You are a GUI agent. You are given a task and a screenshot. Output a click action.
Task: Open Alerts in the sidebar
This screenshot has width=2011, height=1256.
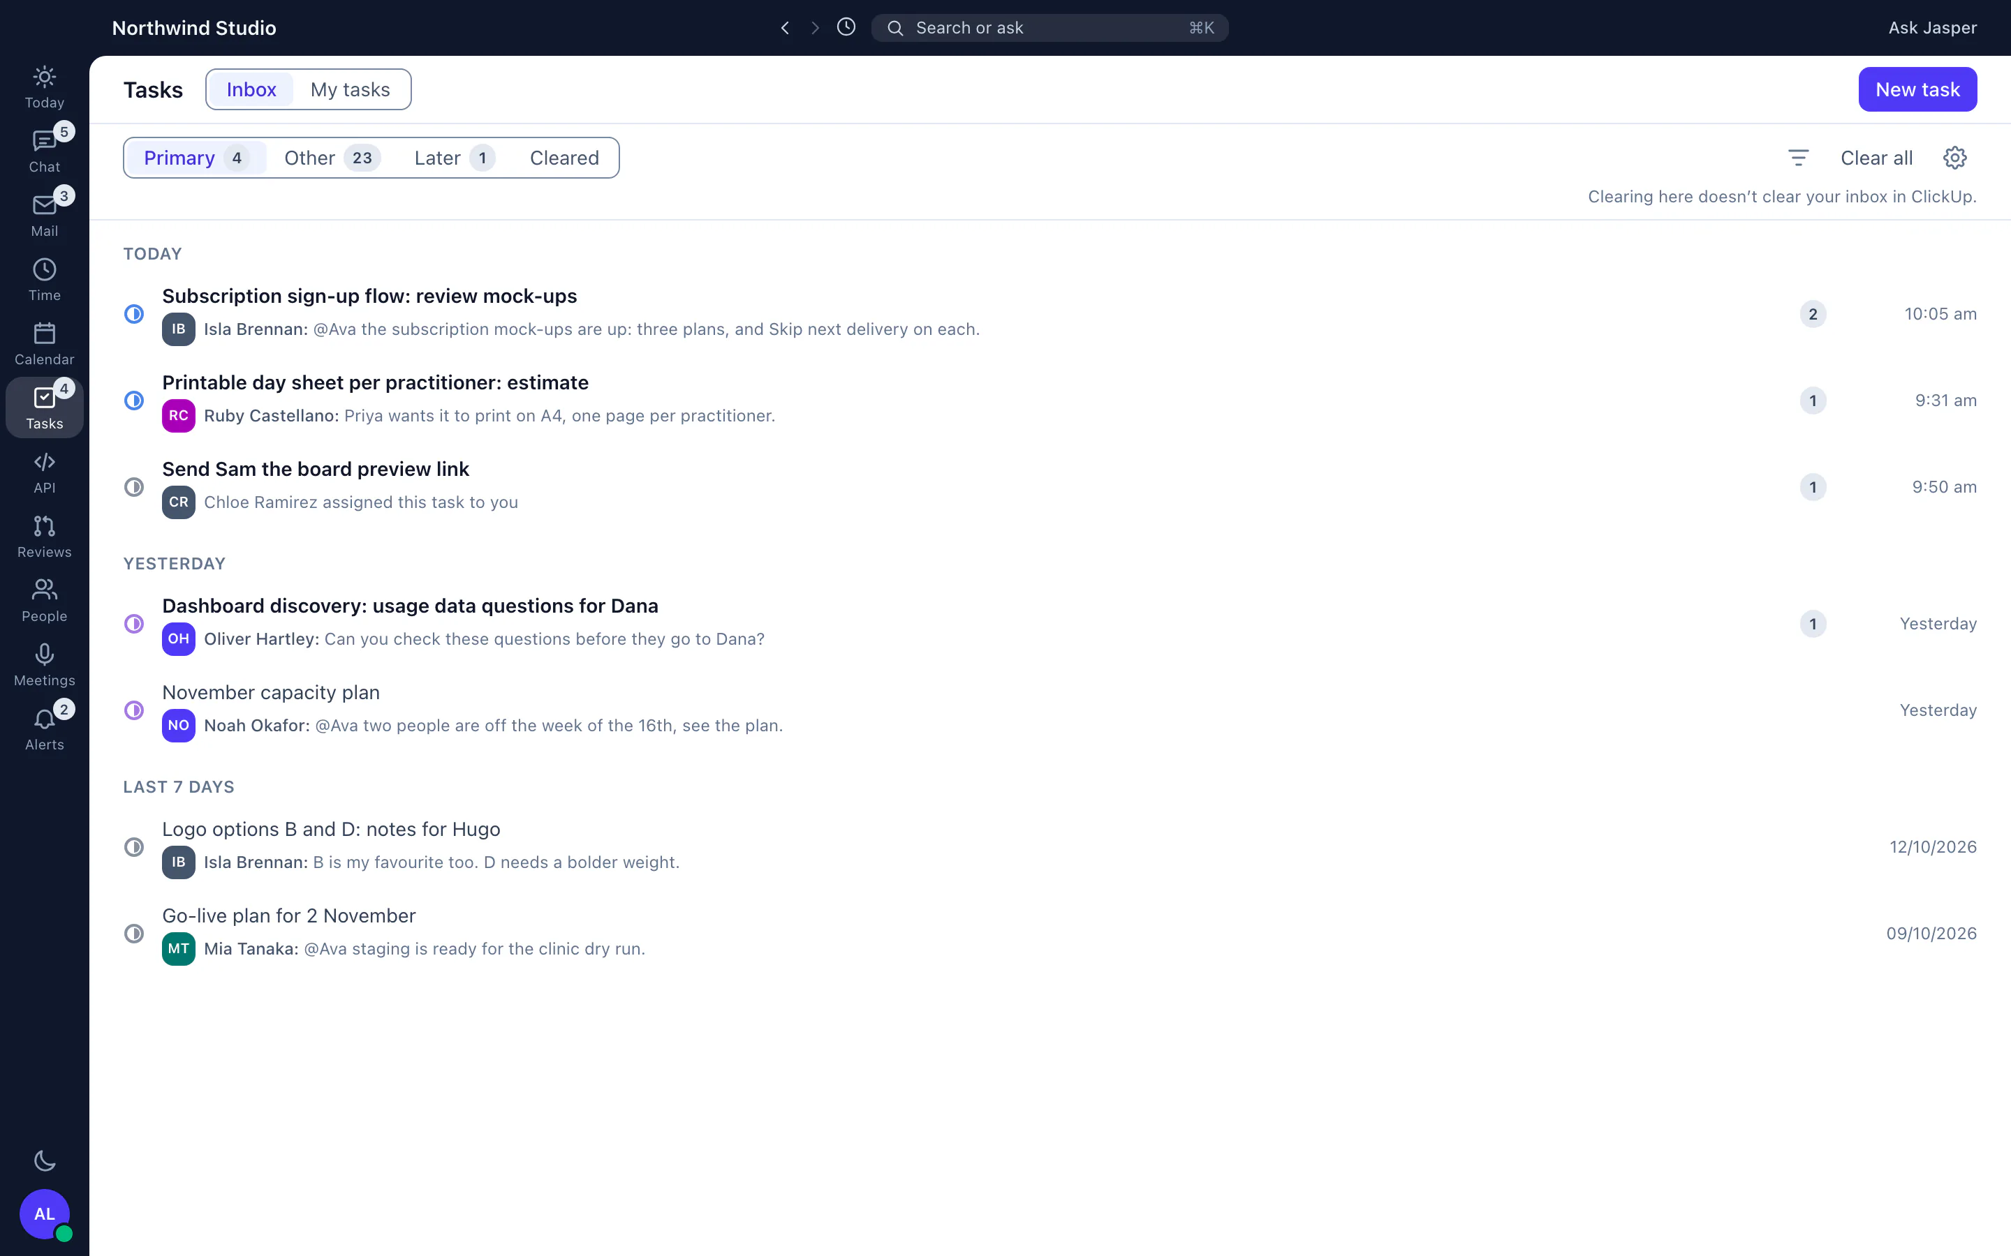44,729
